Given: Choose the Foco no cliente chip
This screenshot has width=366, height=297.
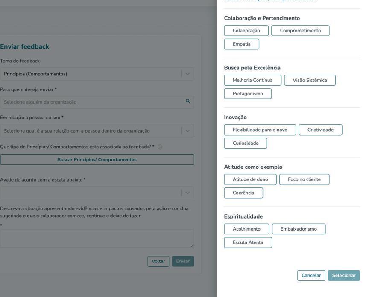Looking at the screenshot, I should 304,179.
